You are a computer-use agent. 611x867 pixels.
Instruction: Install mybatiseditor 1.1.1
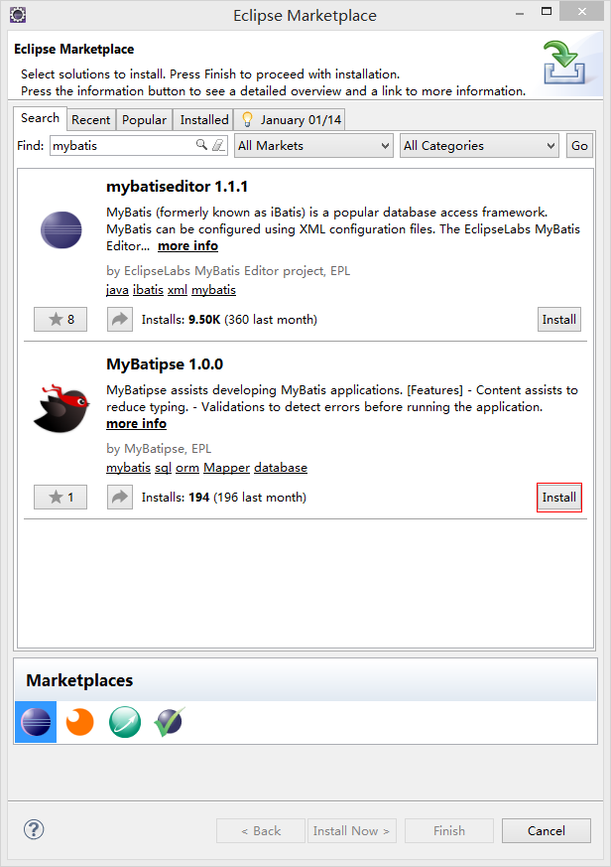tap(559, 319)
